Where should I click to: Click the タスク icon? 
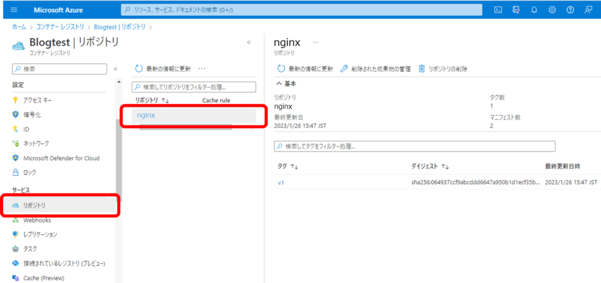16,249
